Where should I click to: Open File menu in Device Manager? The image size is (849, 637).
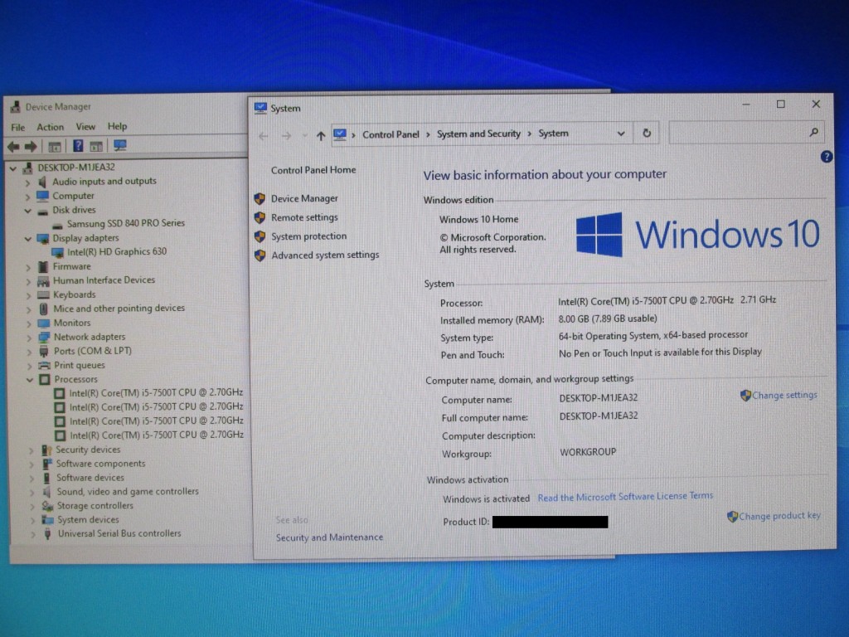coord(18,127)
